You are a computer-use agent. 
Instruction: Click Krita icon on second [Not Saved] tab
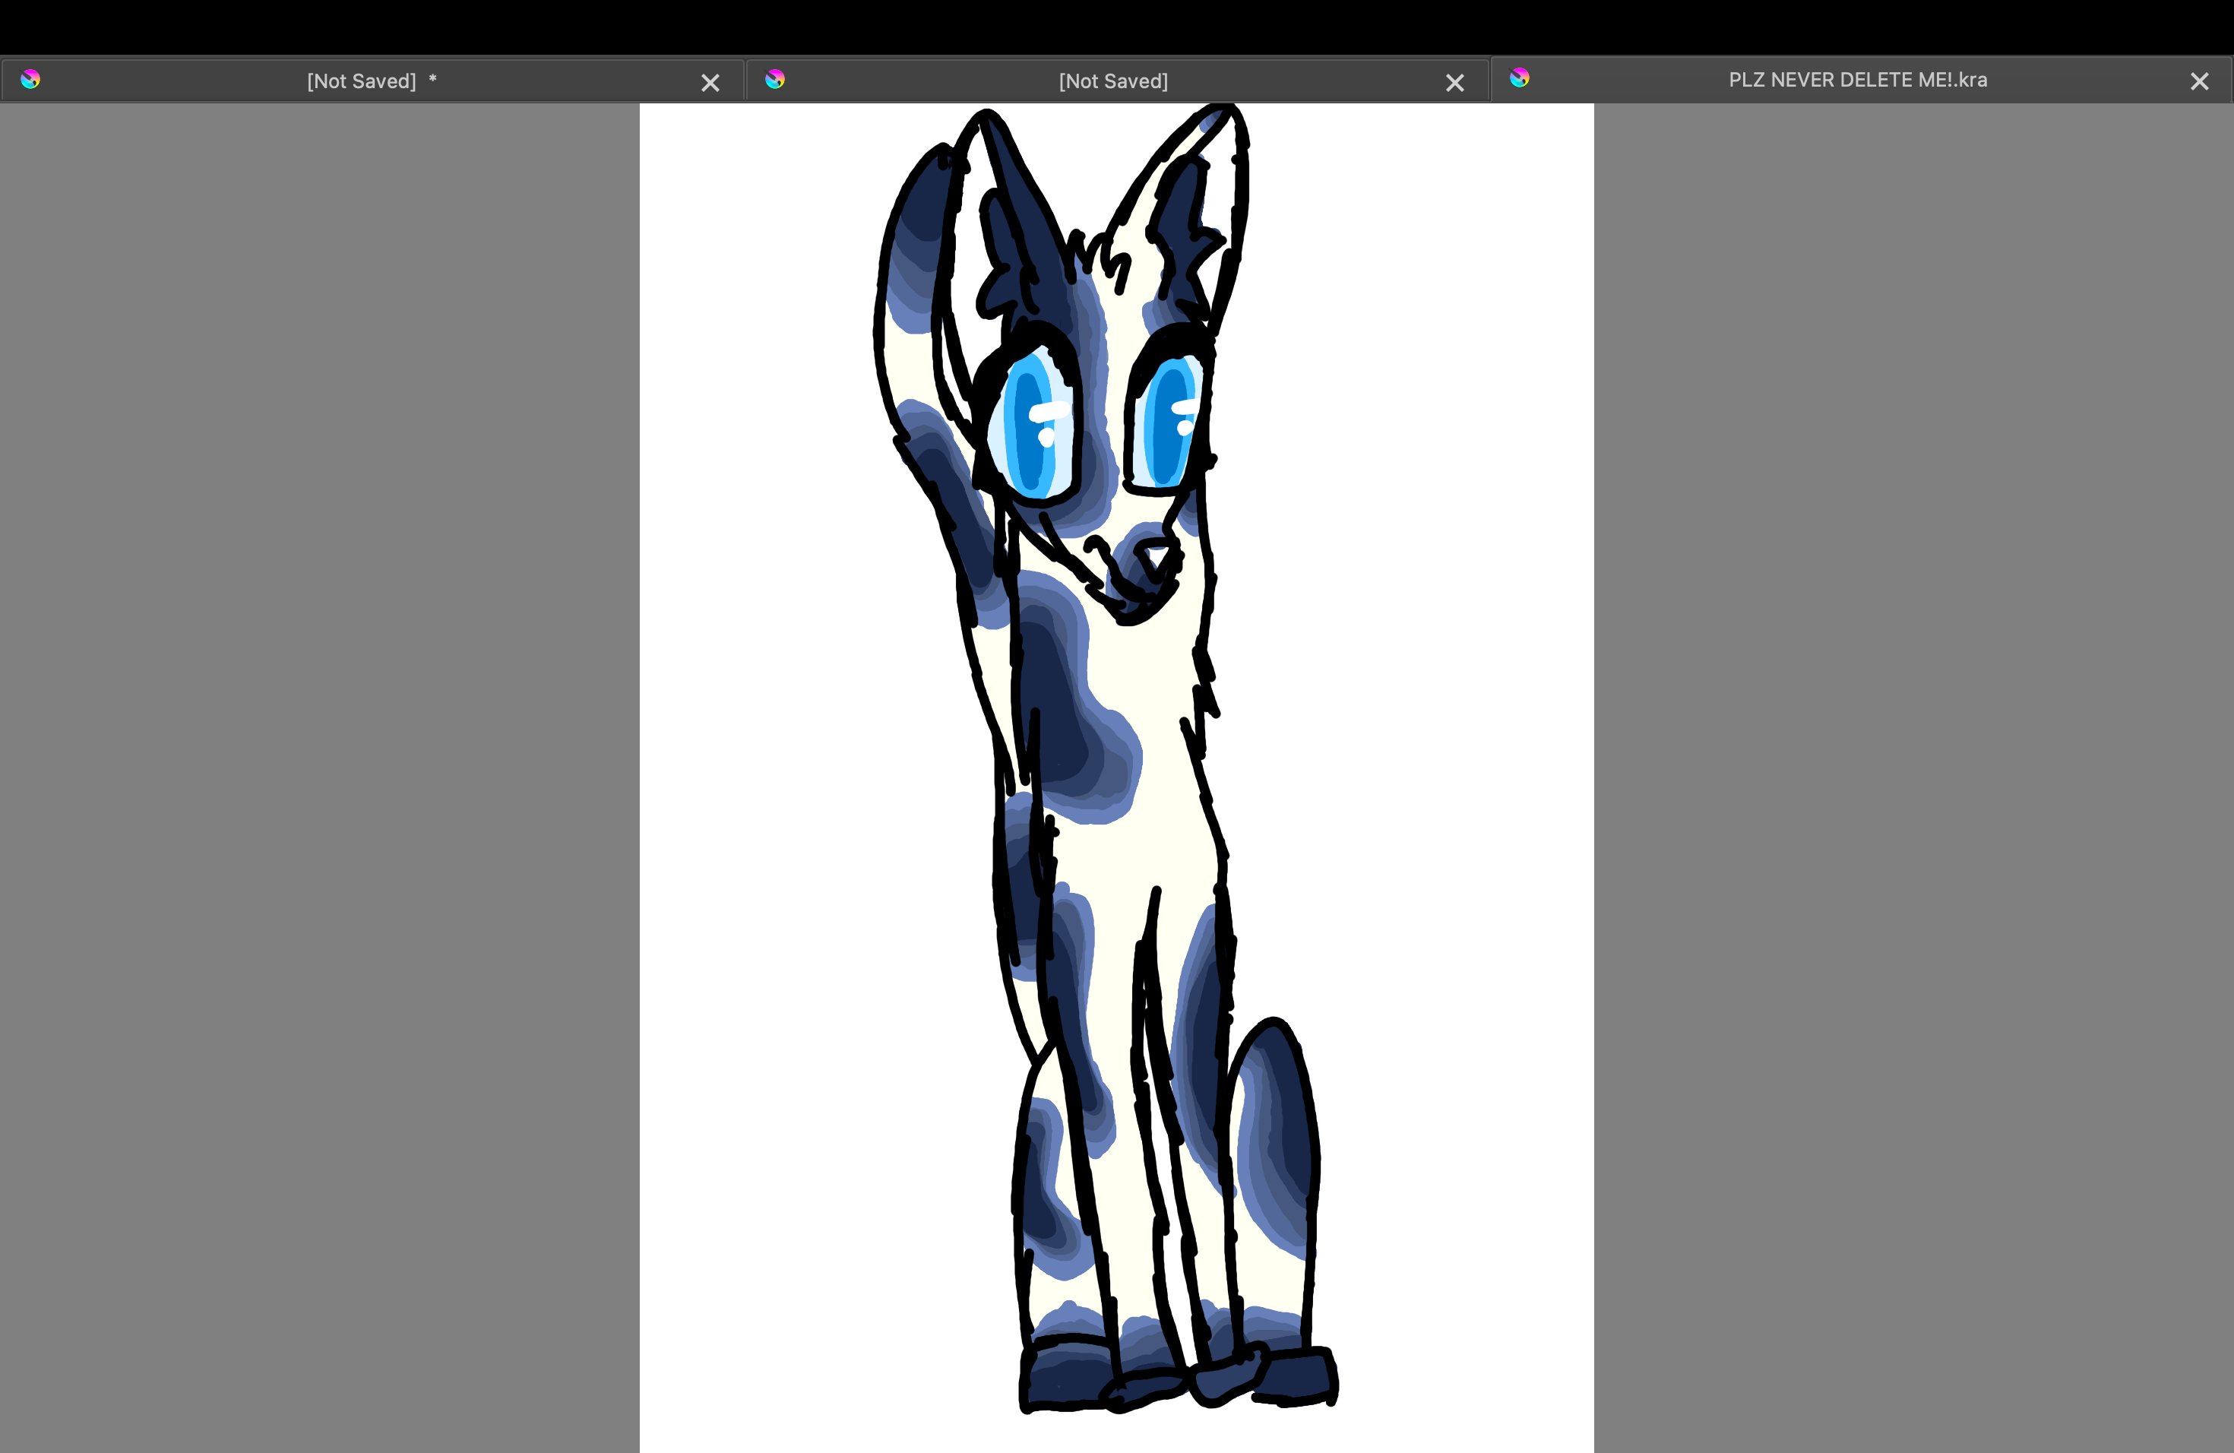(x=774, y=79)
